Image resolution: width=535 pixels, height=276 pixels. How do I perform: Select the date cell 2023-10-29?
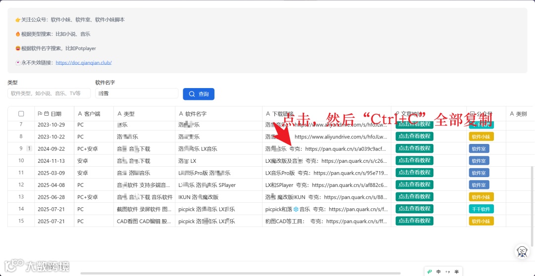pyautogui.click(x=54, y=125)
